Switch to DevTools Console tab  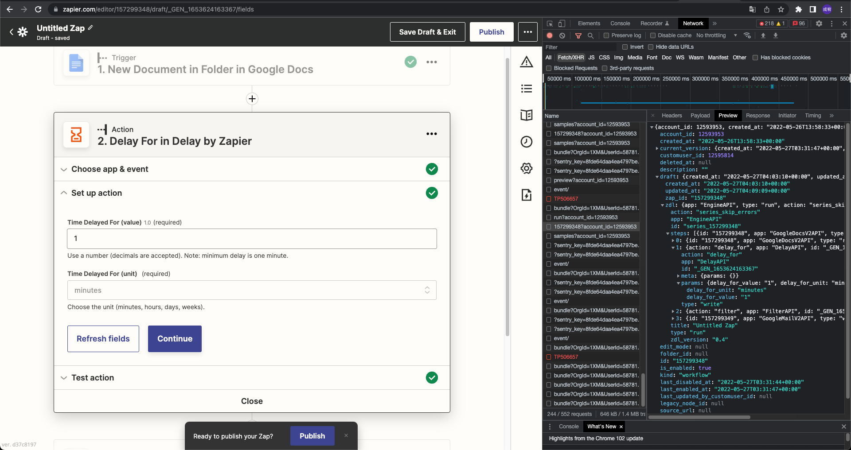(620, 23)
